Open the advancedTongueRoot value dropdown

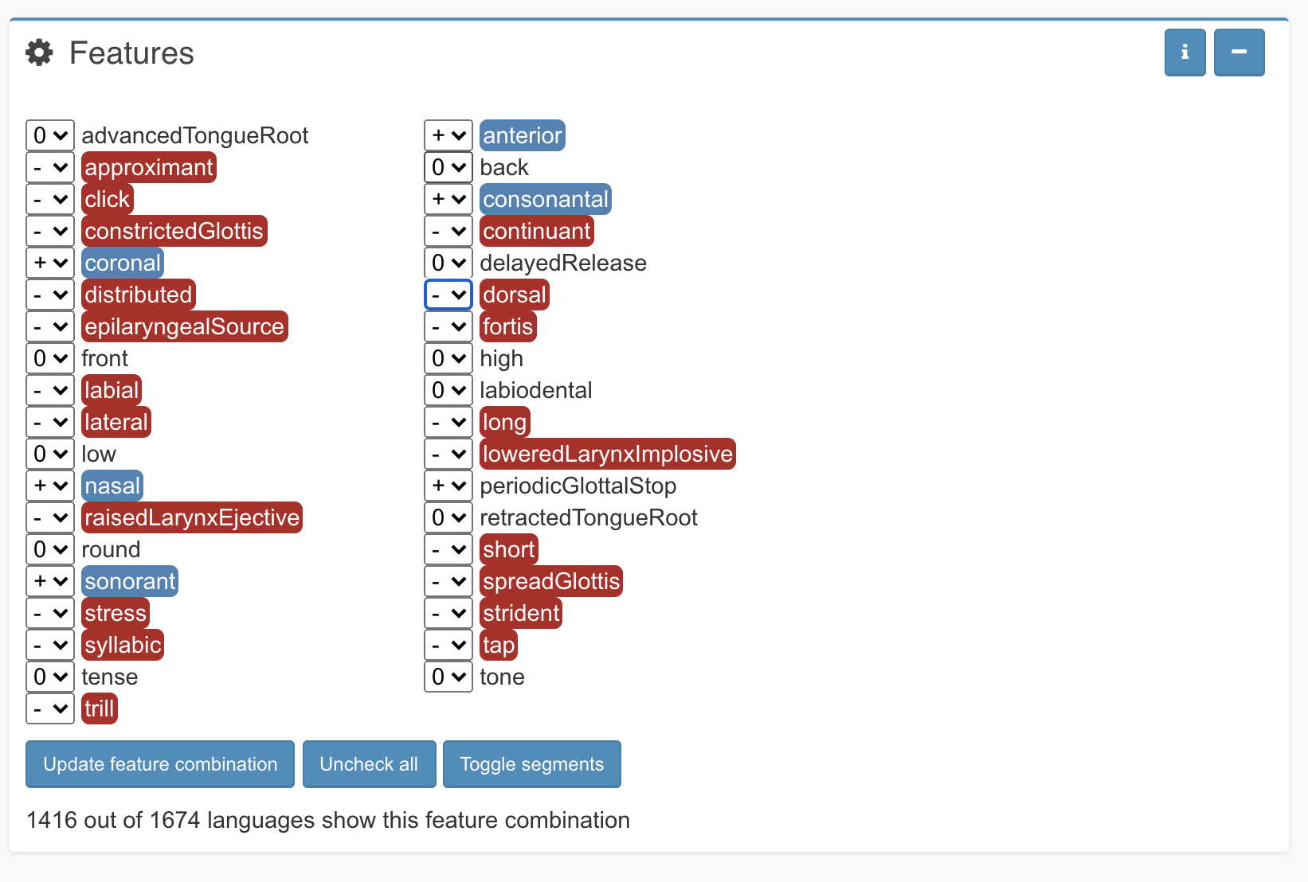[50, 135]
